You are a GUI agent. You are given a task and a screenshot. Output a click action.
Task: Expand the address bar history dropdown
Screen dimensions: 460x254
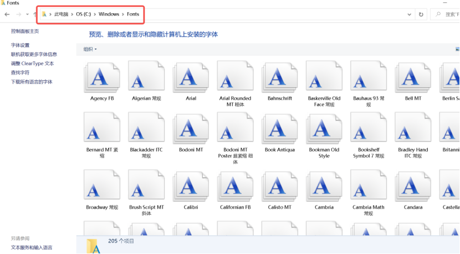(x=409, y=14)
